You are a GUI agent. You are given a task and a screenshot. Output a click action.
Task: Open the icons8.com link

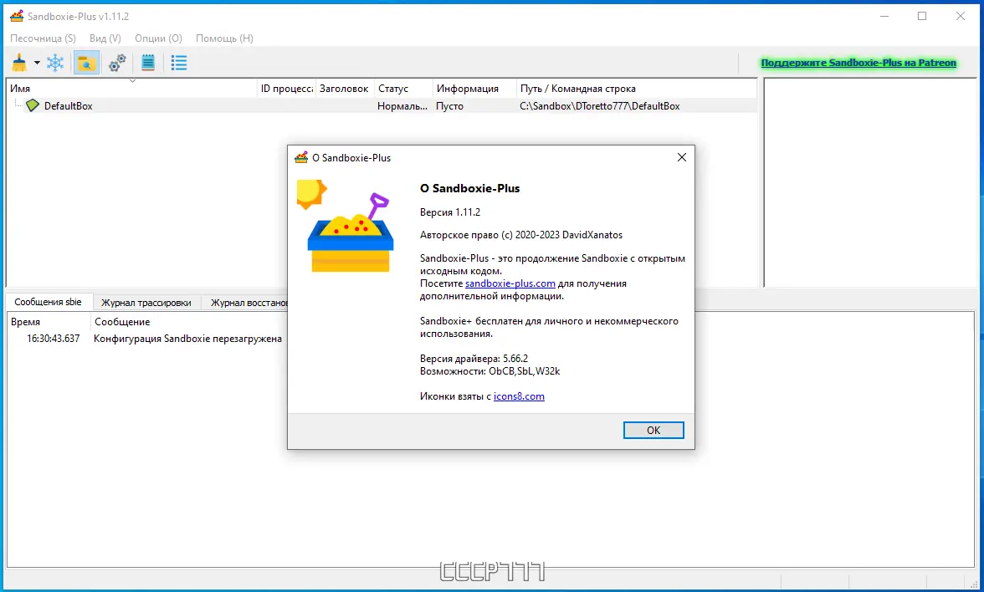tap(519, 396)
